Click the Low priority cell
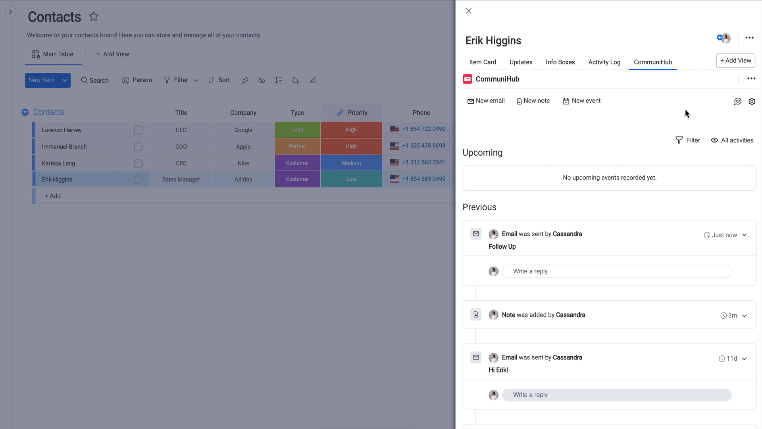762x429 pixels. (x=351, y=179)
